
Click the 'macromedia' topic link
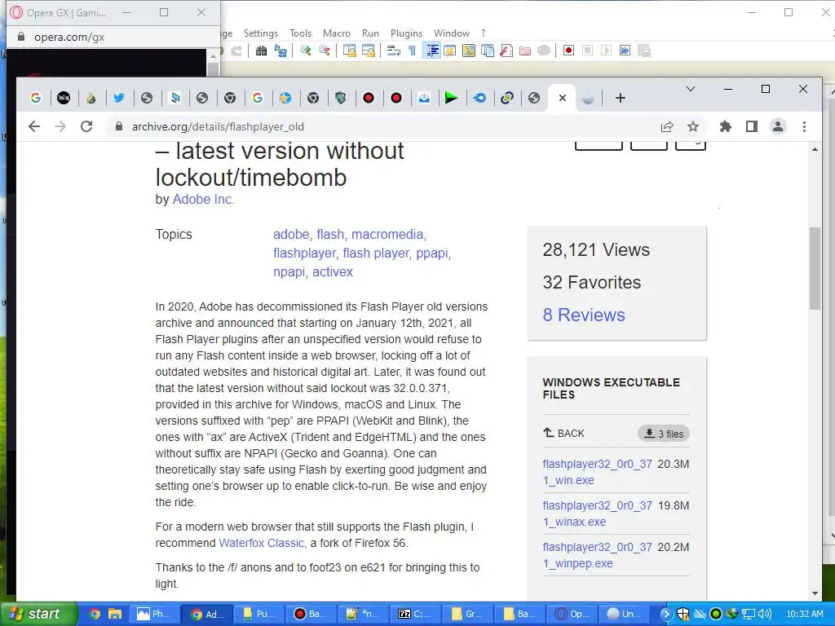click(387, 234)
